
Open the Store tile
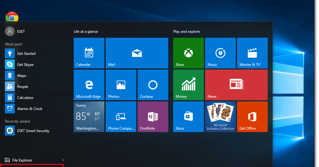pyautogui.click(x=189, y=117)
